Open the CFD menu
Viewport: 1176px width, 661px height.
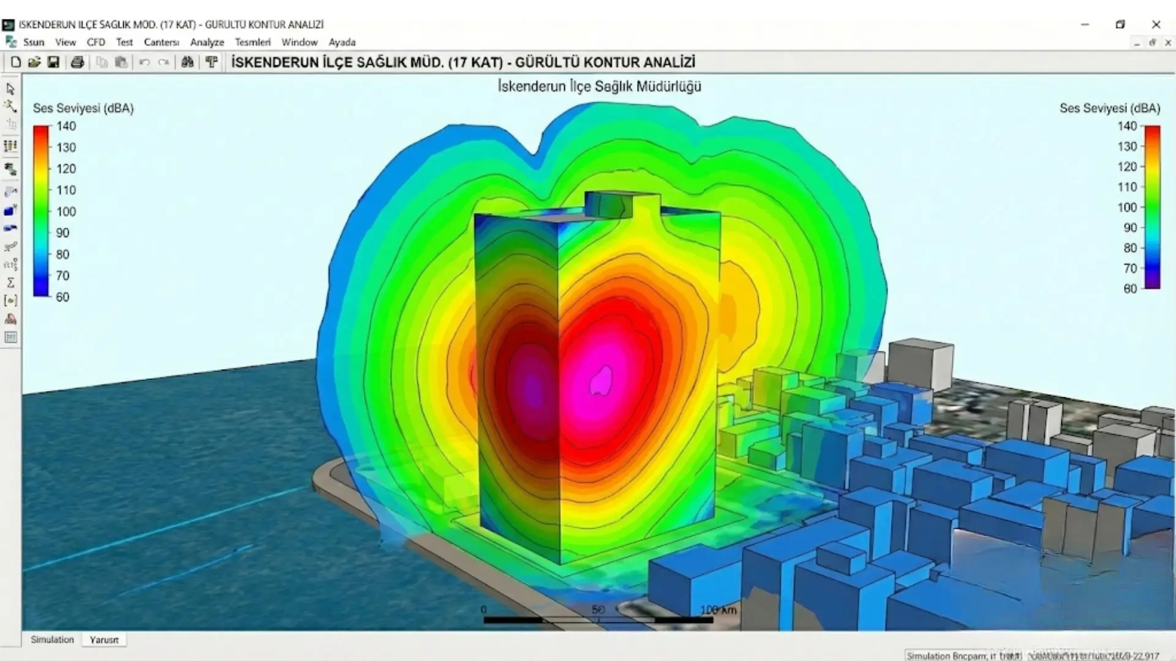[96, 42]
